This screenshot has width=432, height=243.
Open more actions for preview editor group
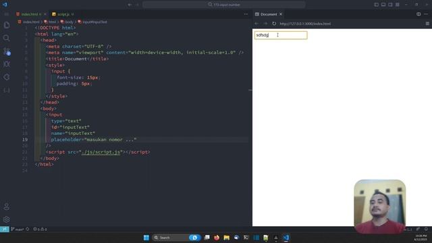[426, 14]
